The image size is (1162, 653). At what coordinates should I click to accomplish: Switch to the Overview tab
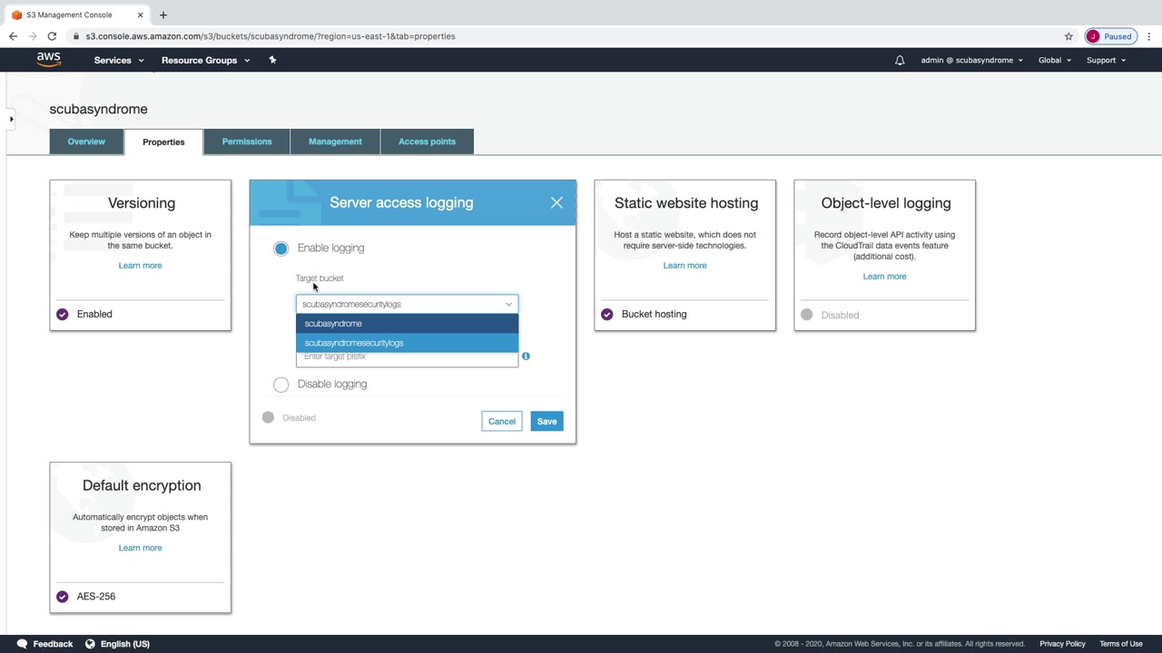86,141
